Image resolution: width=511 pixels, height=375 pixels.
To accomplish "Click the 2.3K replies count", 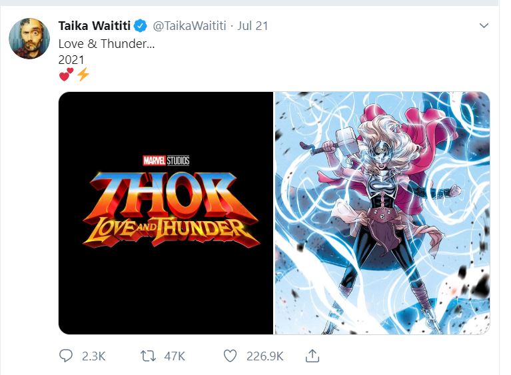I will 93,356.
